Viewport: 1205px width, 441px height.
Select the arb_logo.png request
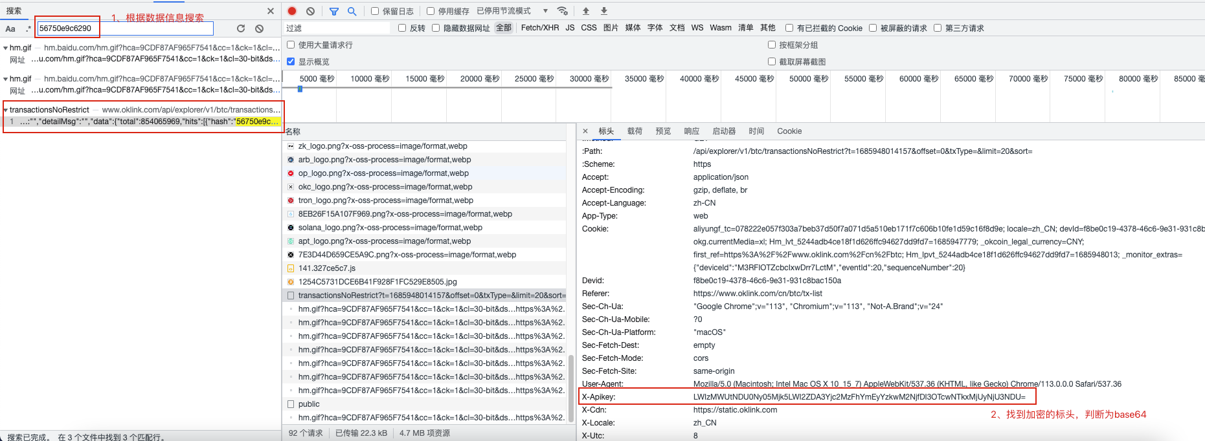[424, 160]
